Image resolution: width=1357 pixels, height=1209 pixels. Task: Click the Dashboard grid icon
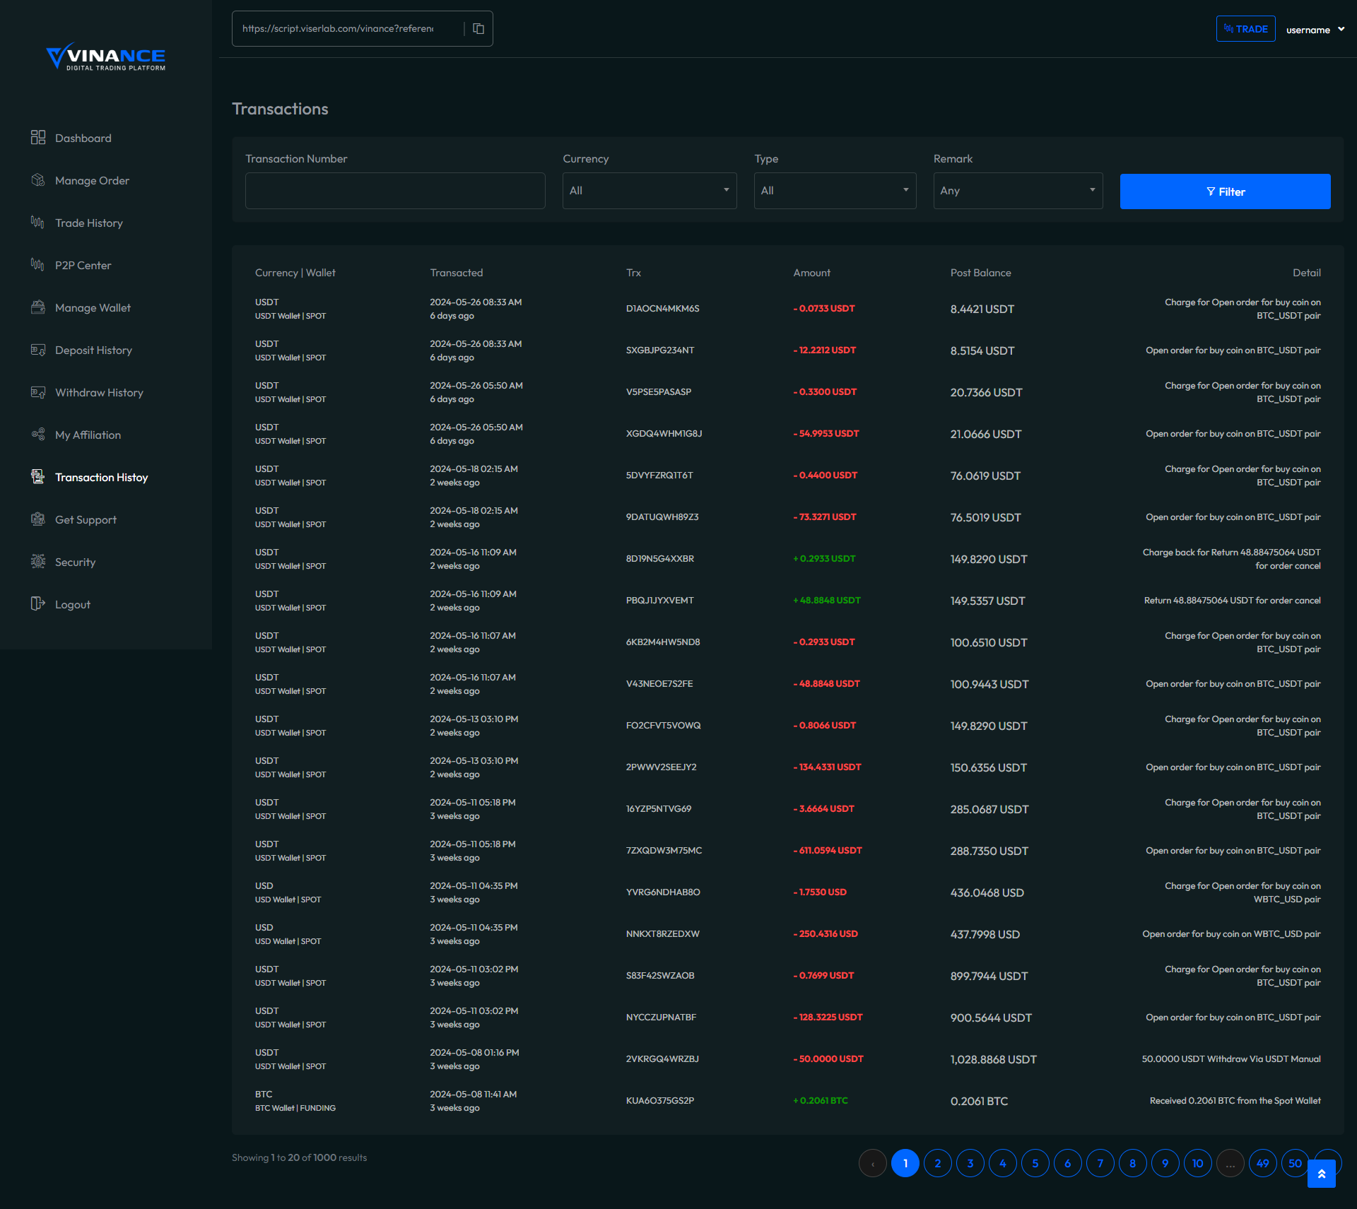click(x=38, y=138)
